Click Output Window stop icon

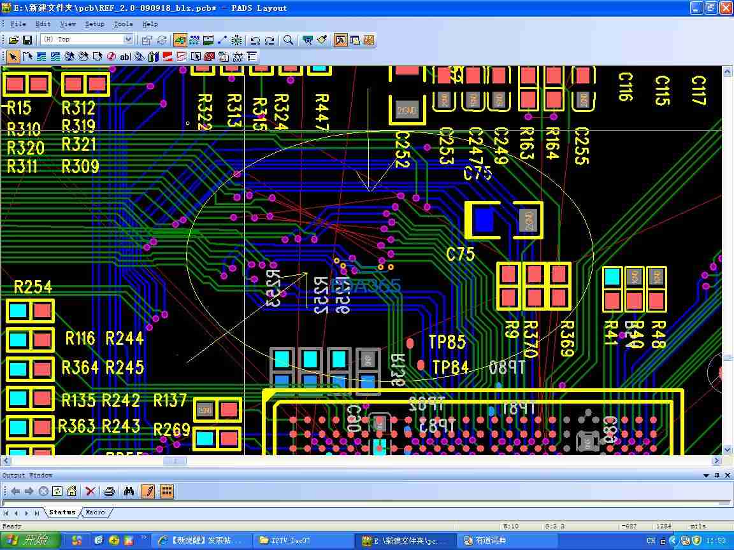pos(43,491)
